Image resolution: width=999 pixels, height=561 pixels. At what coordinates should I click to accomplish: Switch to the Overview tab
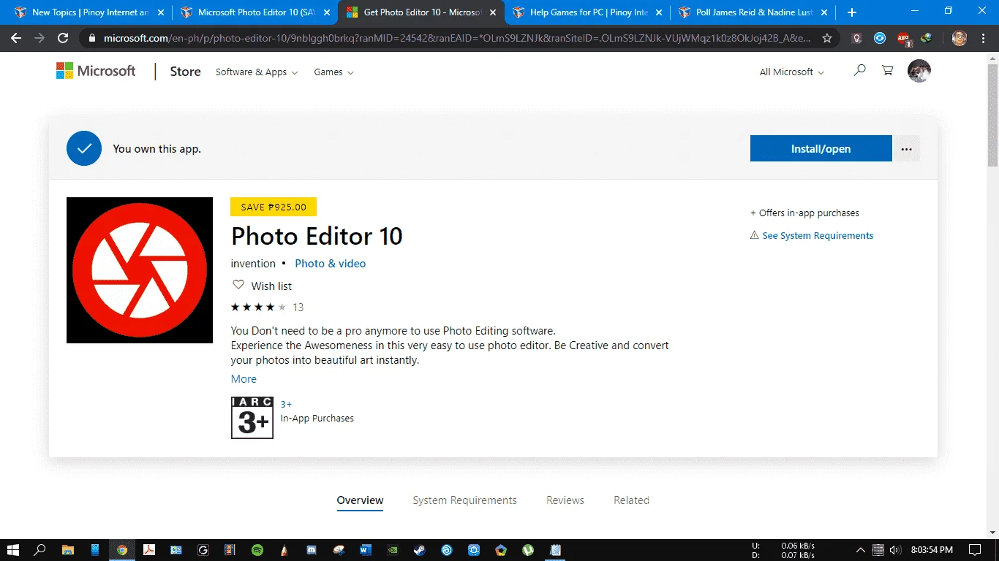pos(360,500)
